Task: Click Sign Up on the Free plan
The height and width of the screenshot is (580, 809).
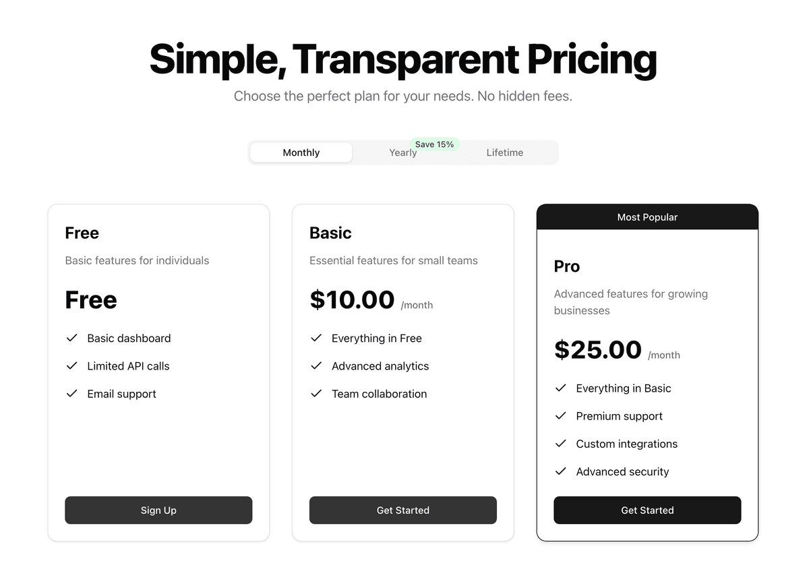Action: [158, 510]
